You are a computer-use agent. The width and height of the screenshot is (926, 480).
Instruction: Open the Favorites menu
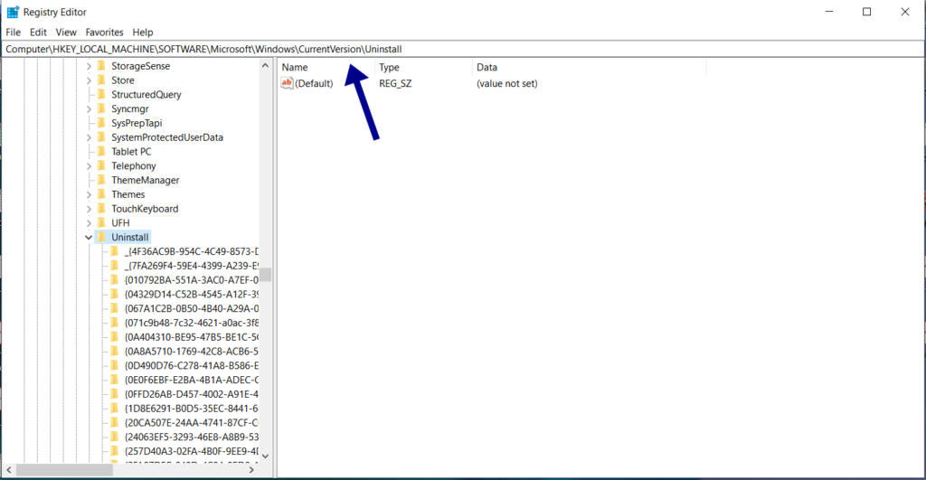104,32
